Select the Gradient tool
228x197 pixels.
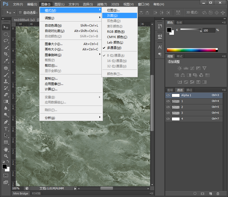click(6, 101)
